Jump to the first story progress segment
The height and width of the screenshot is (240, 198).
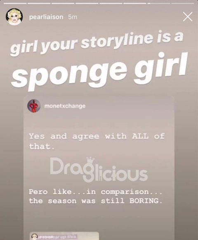(x=15, y=3)
